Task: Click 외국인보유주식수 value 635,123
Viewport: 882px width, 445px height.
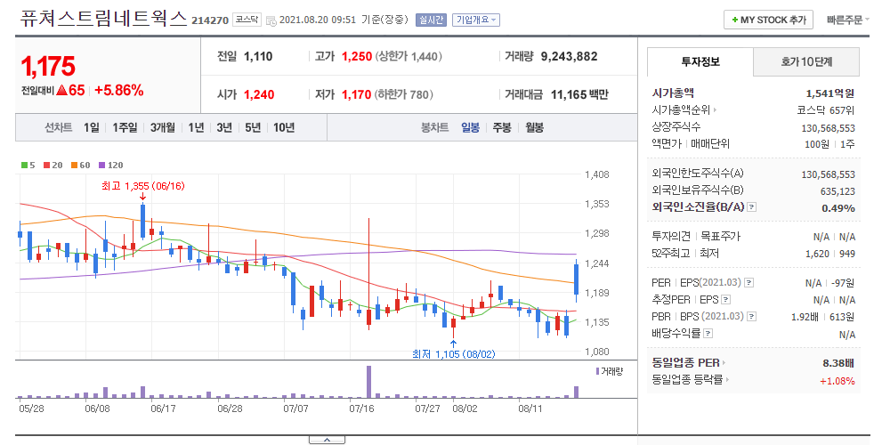Action: 837,191
